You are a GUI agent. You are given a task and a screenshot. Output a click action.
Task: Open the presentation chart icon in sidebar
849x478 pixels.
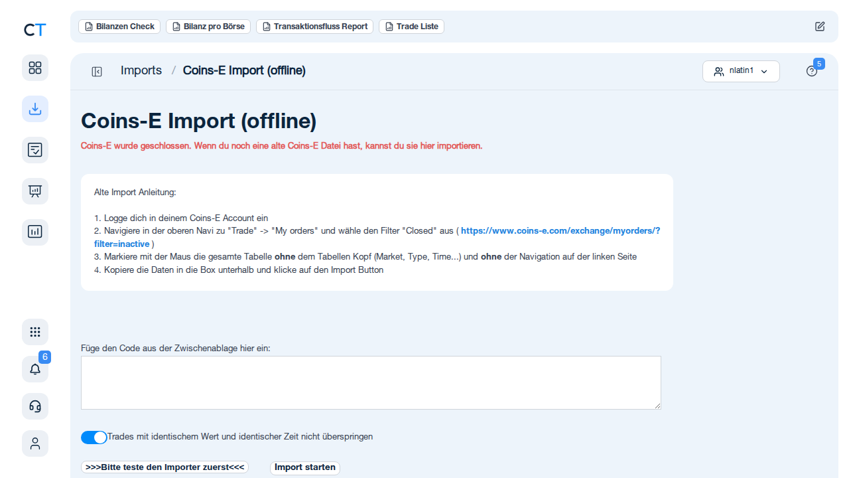click(35, 191)
